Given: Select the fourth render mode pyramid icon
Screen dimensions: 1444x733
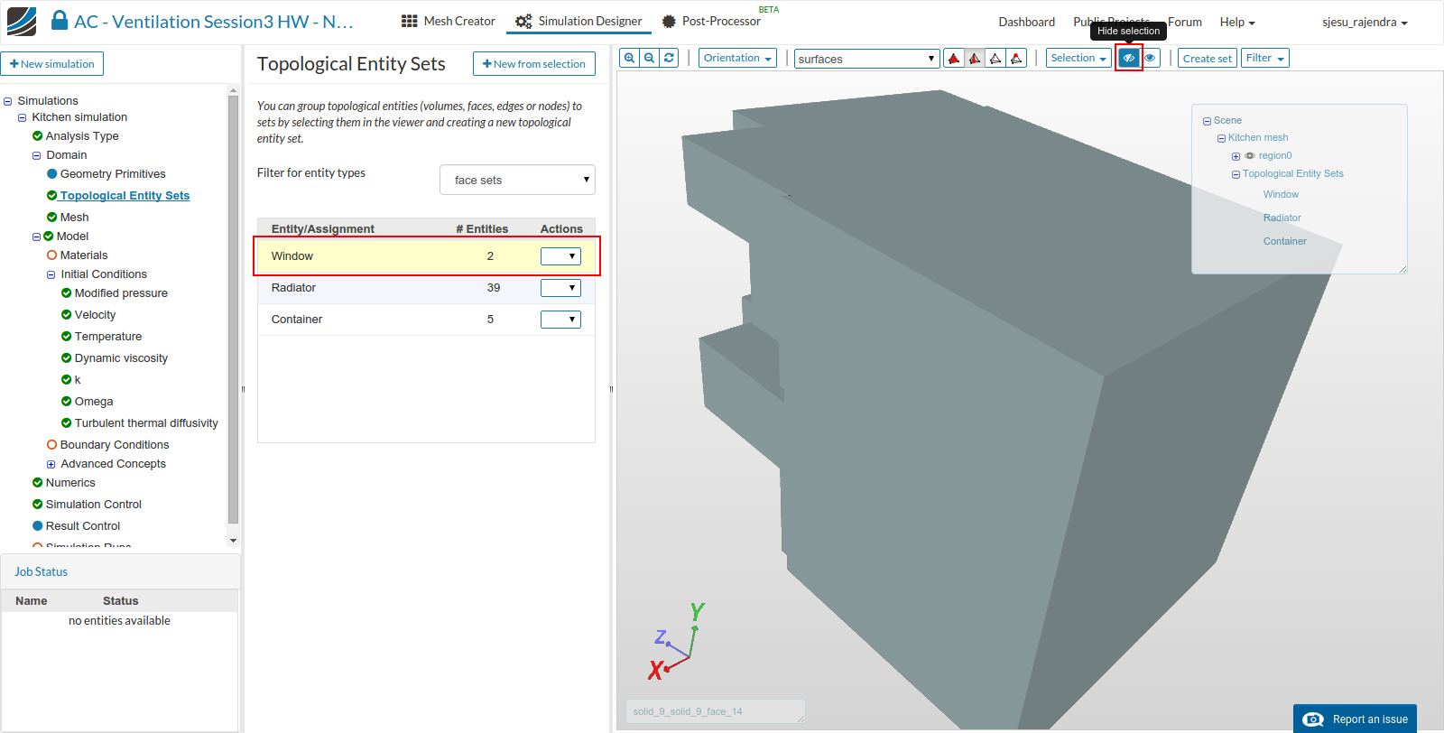Looking at the screenshot, I should tap(1016, 59).
